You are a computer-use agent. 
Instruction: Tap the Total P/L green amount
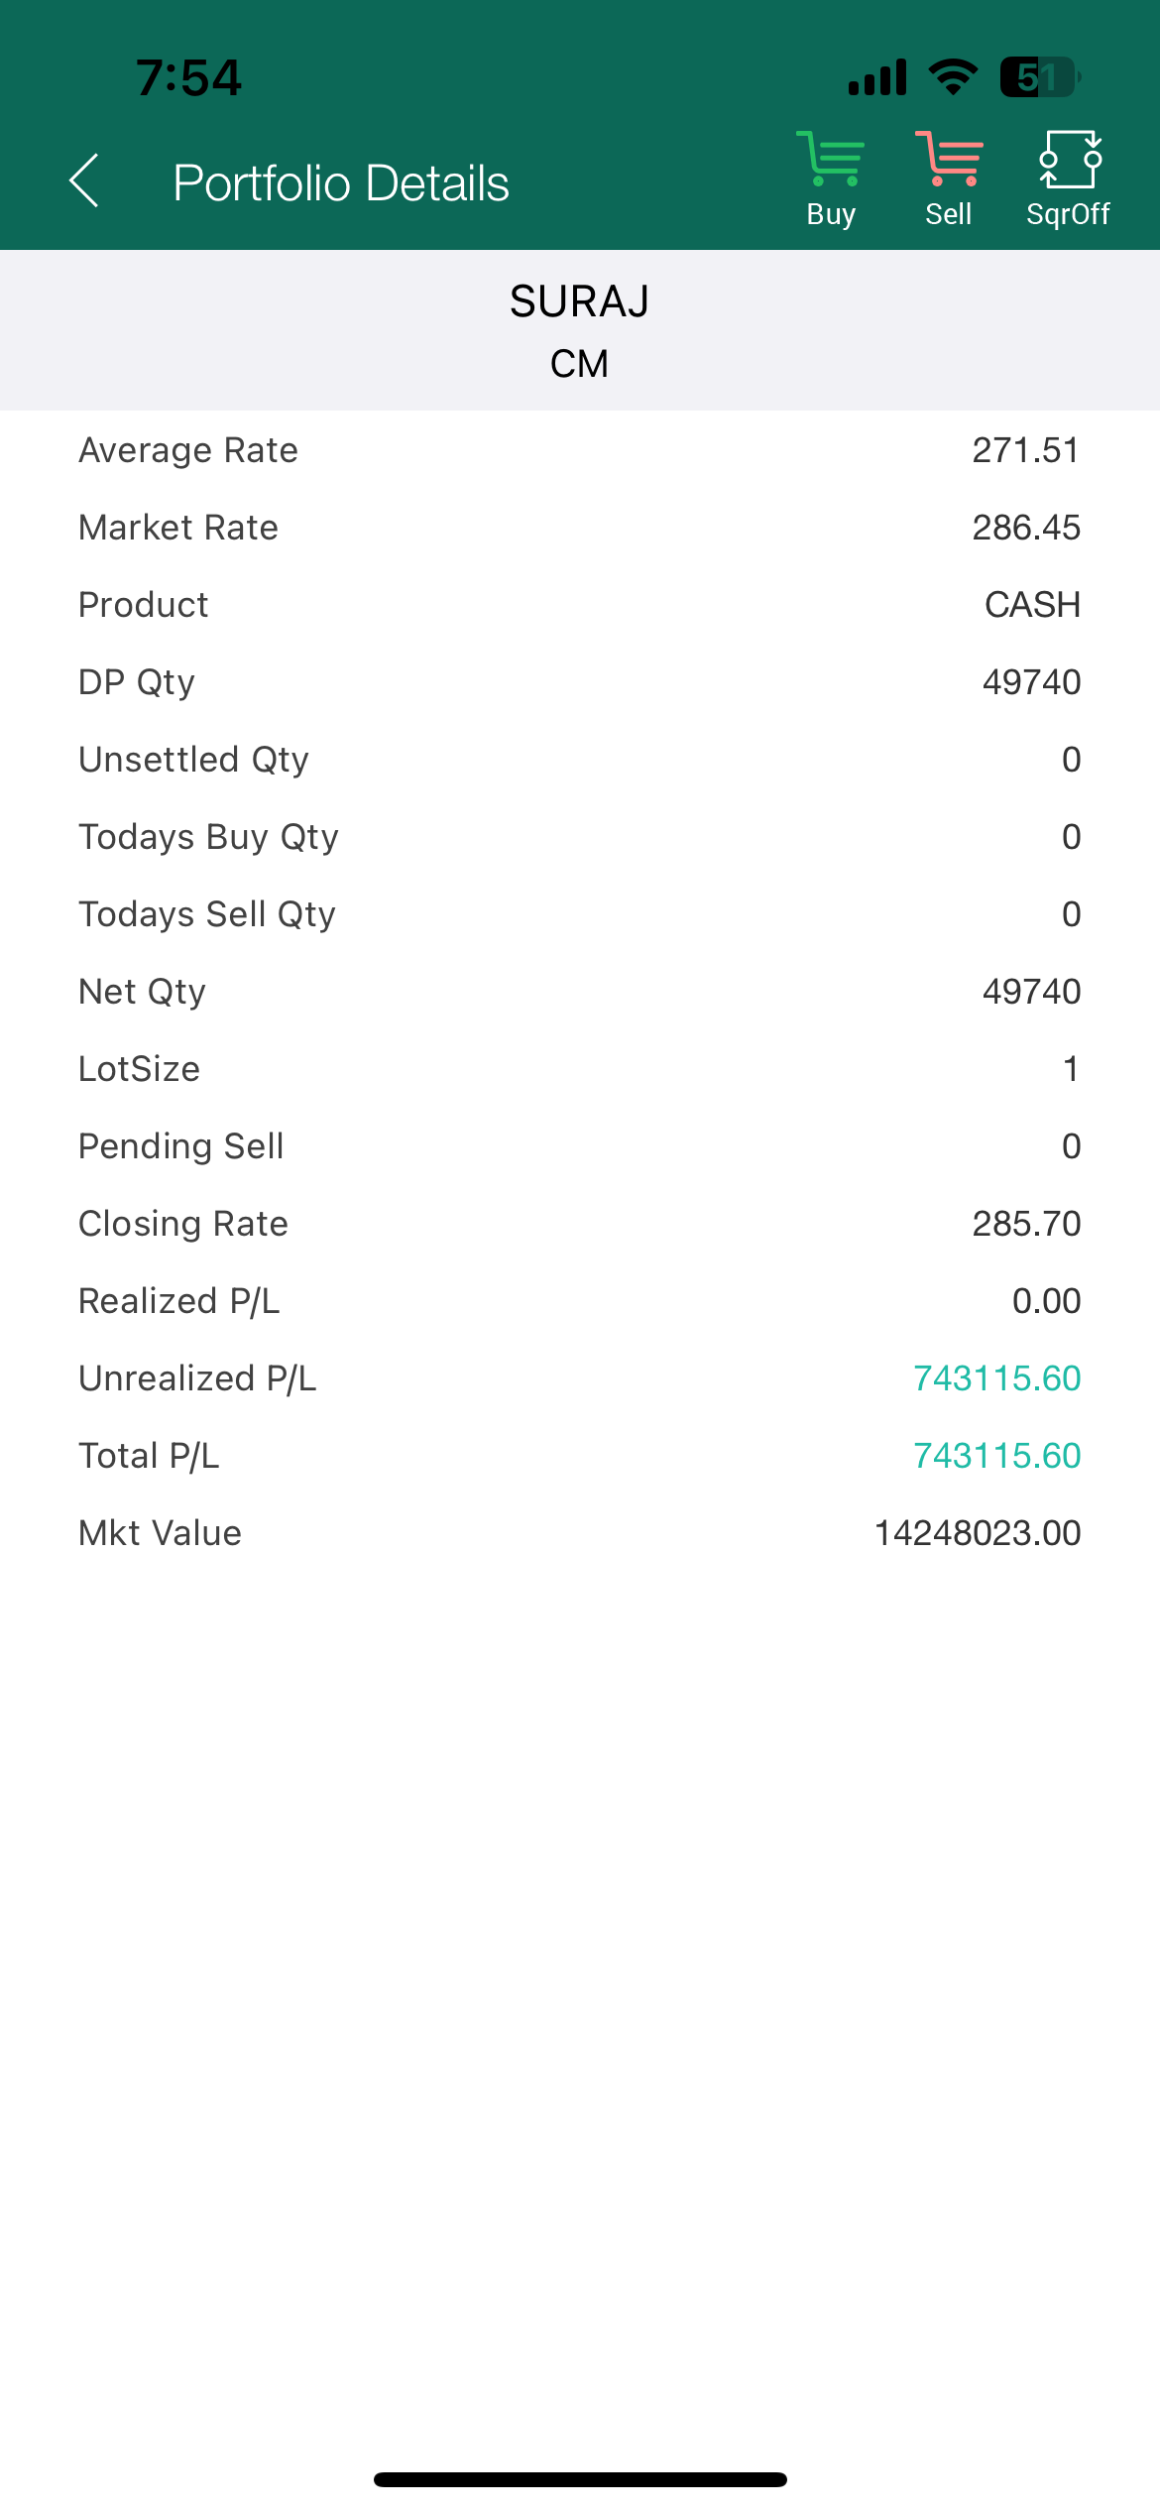point(996,1456)
